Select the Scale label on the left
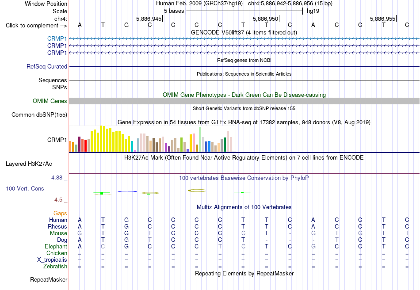This screenshot has width=420, height=290. tap(60, 11)
